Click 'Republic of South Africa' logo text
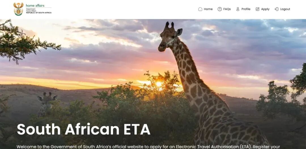The image size is (306, 149). pos(39,13)
